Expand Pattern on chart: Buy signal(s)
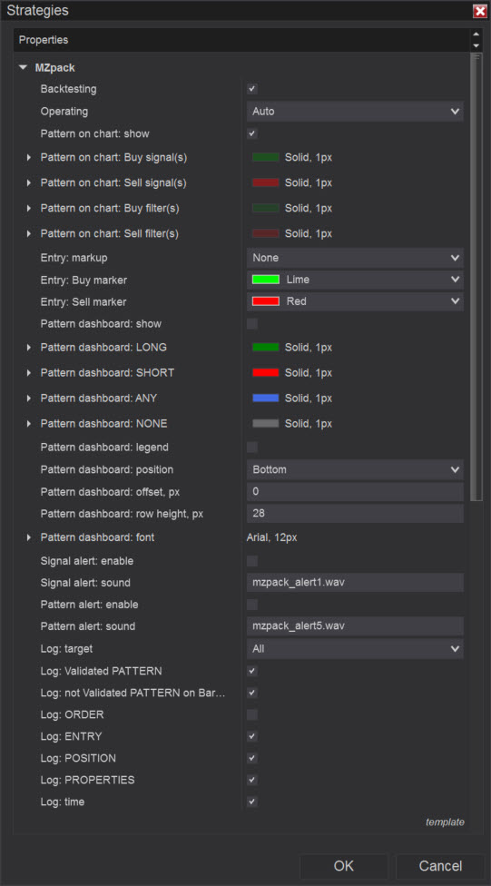Screen dimensions: 491x886 [x=29, y=157]
